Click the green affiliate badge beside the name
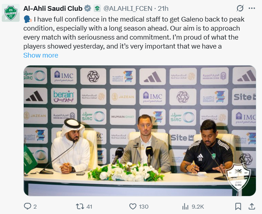 97,8
